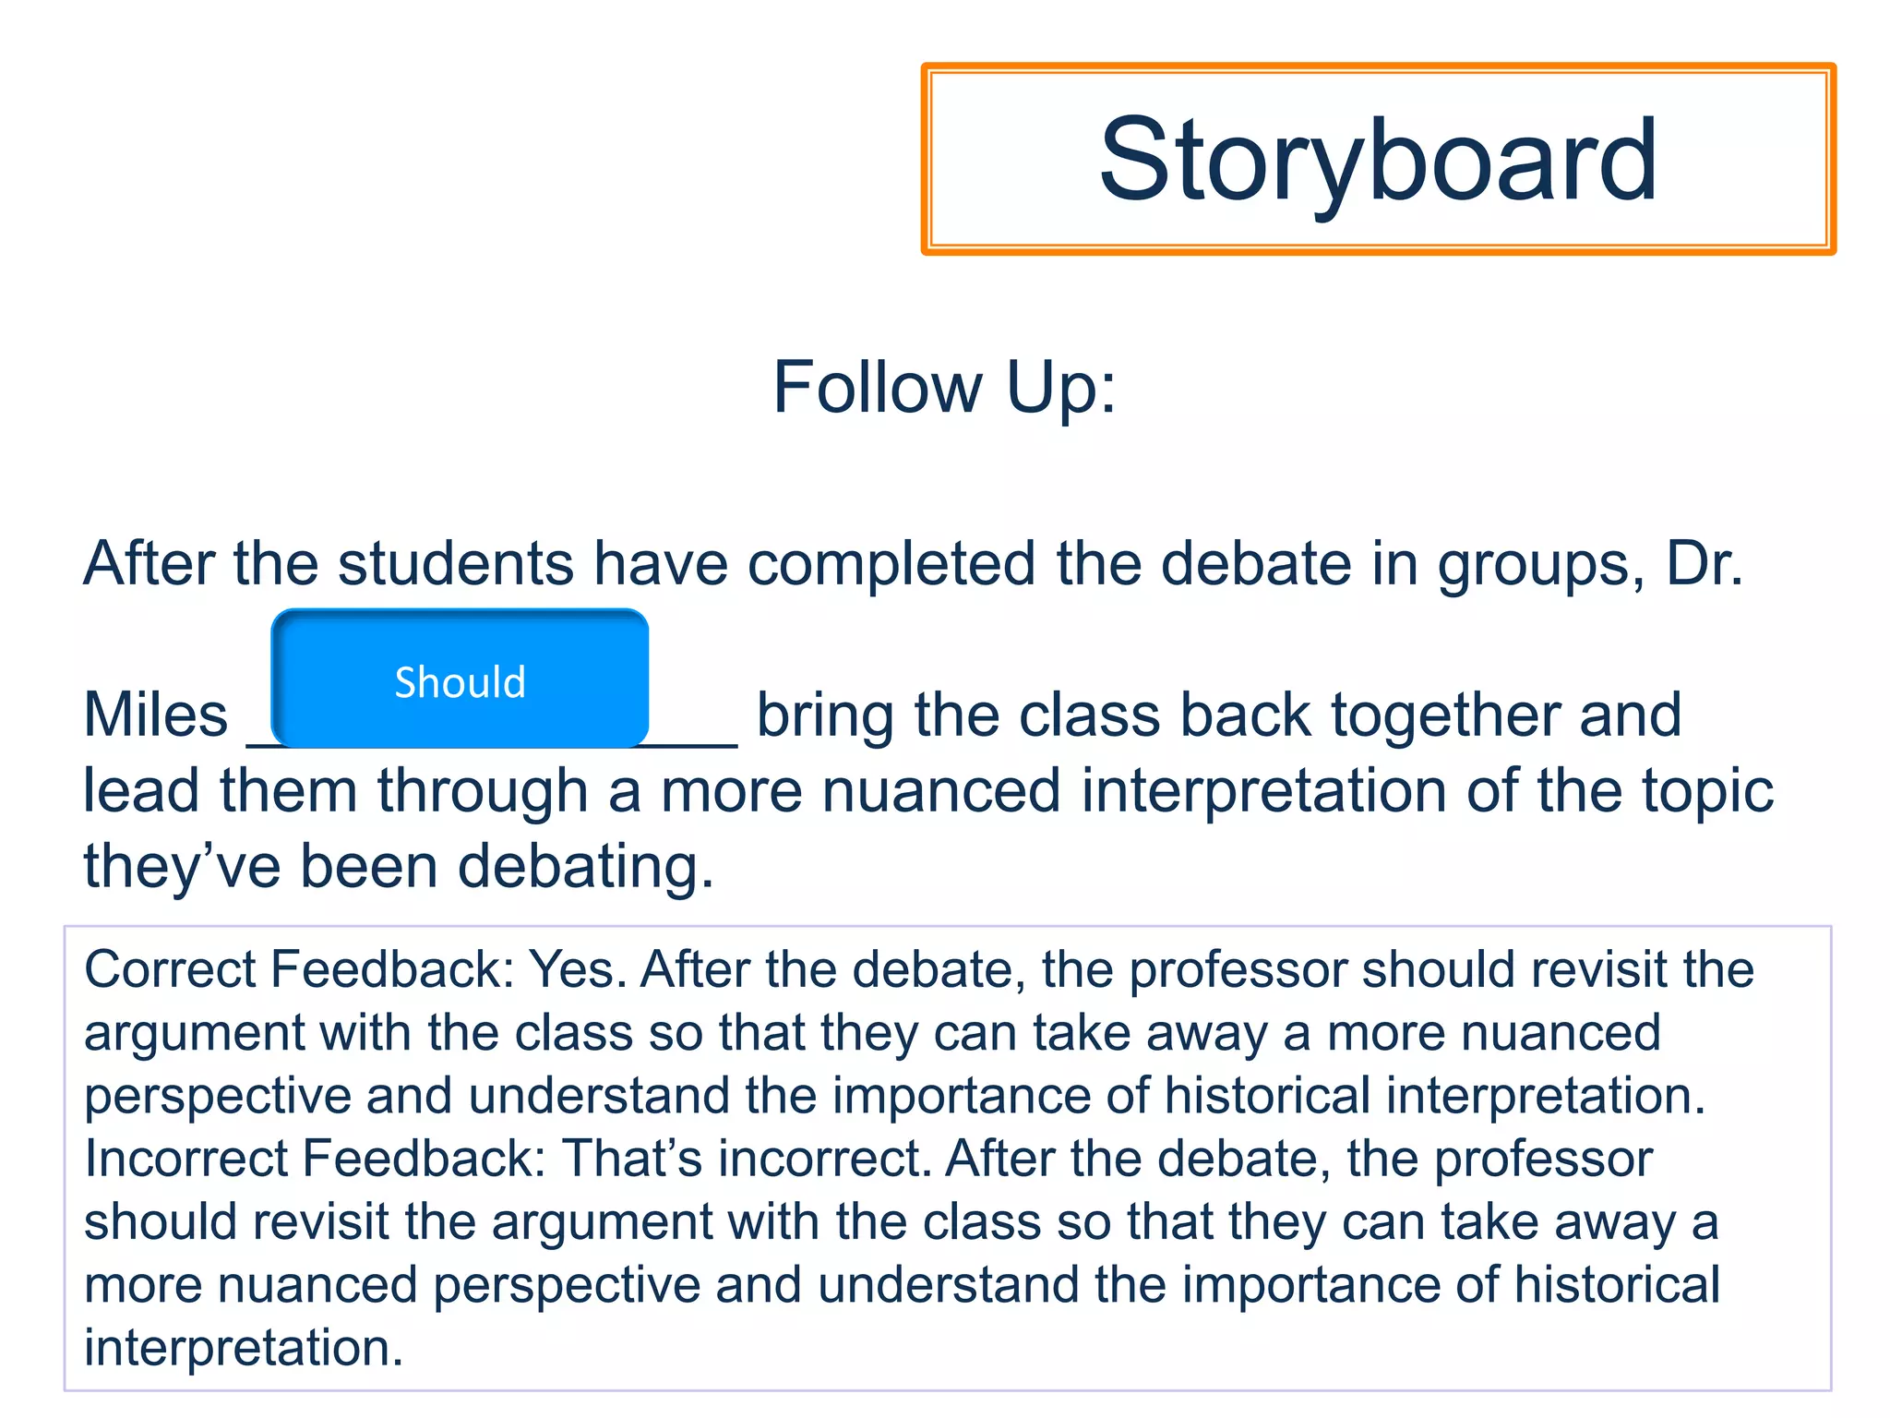Click "bring the class back together and" text
Screen dimensions: 1890x1418
(1218, 715)
